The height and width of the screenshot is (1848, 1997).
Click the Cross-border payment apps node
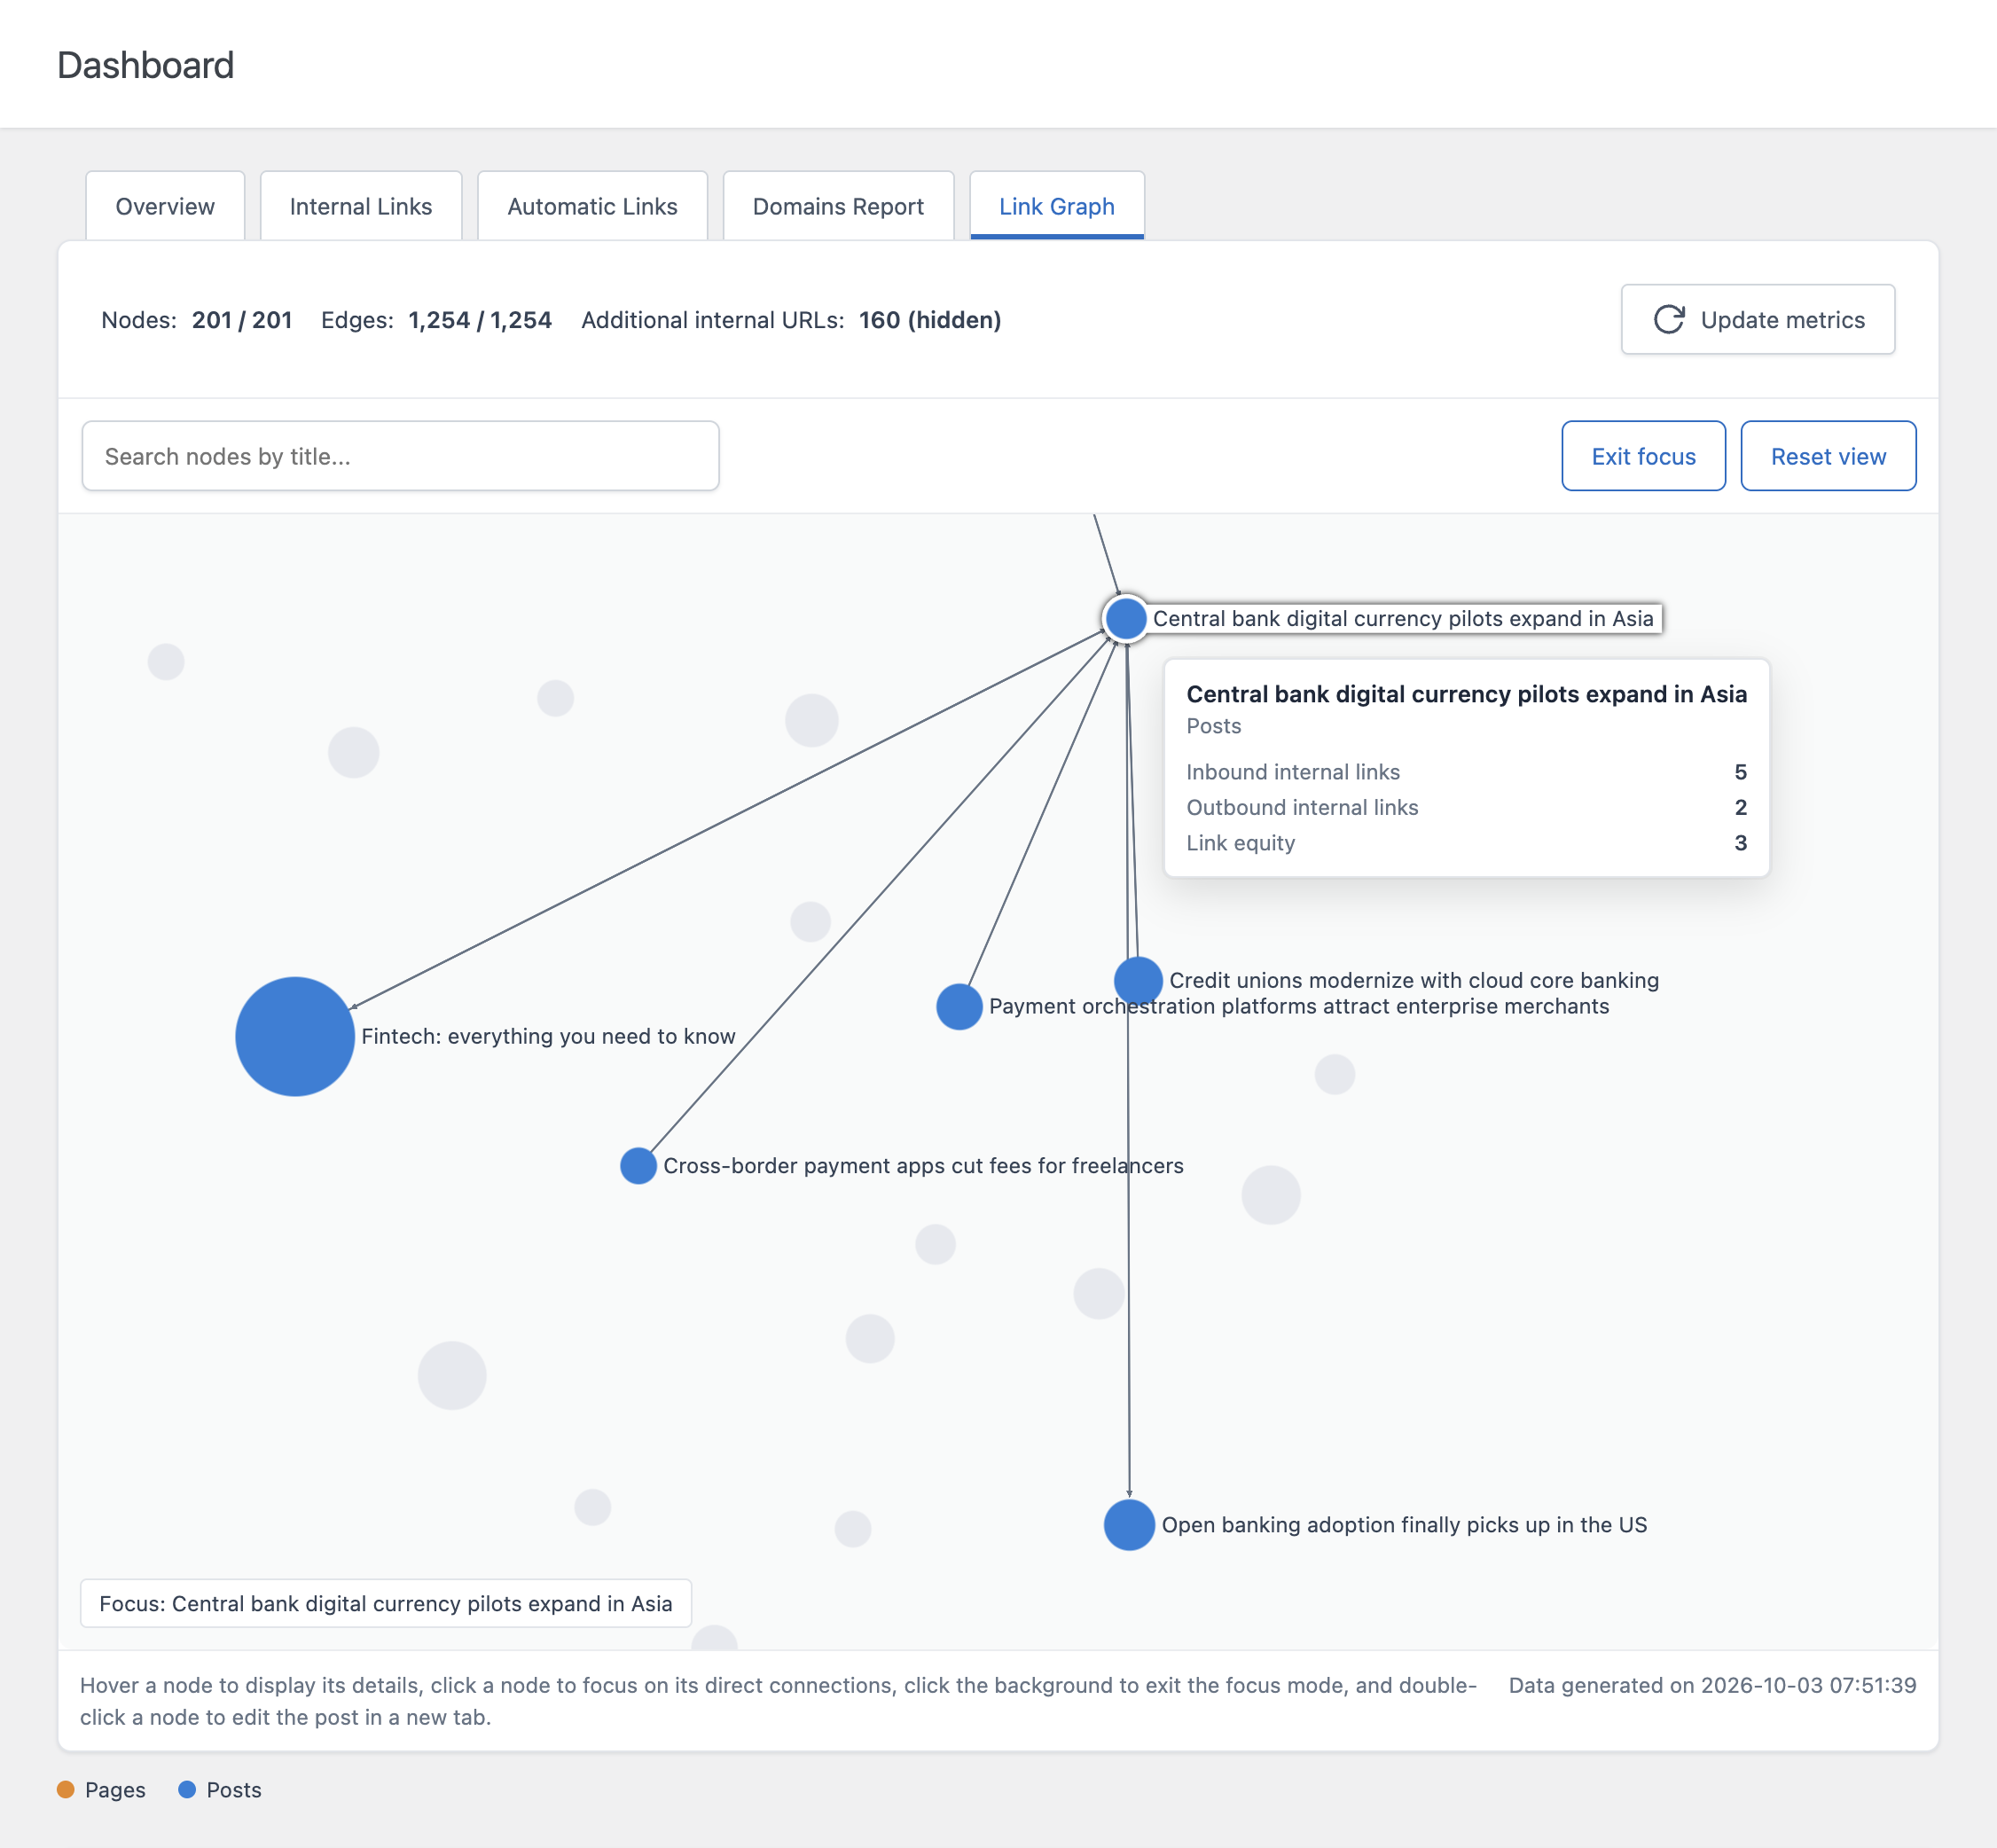(x=638, y=1165)
